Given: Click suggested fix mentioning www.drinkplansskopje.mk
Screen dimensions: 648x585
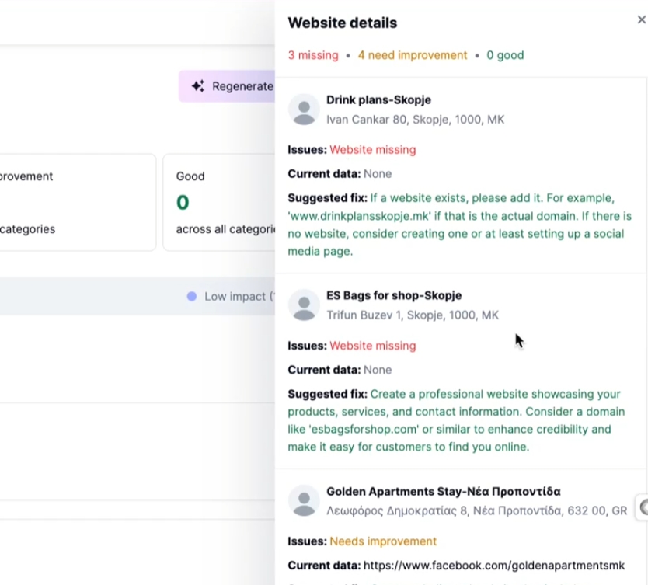Looking at the screenshot, I should coord(459,225).
